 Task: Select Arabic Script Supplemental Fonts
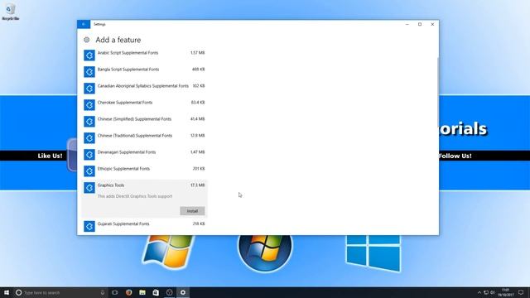(x=128, y=53)
